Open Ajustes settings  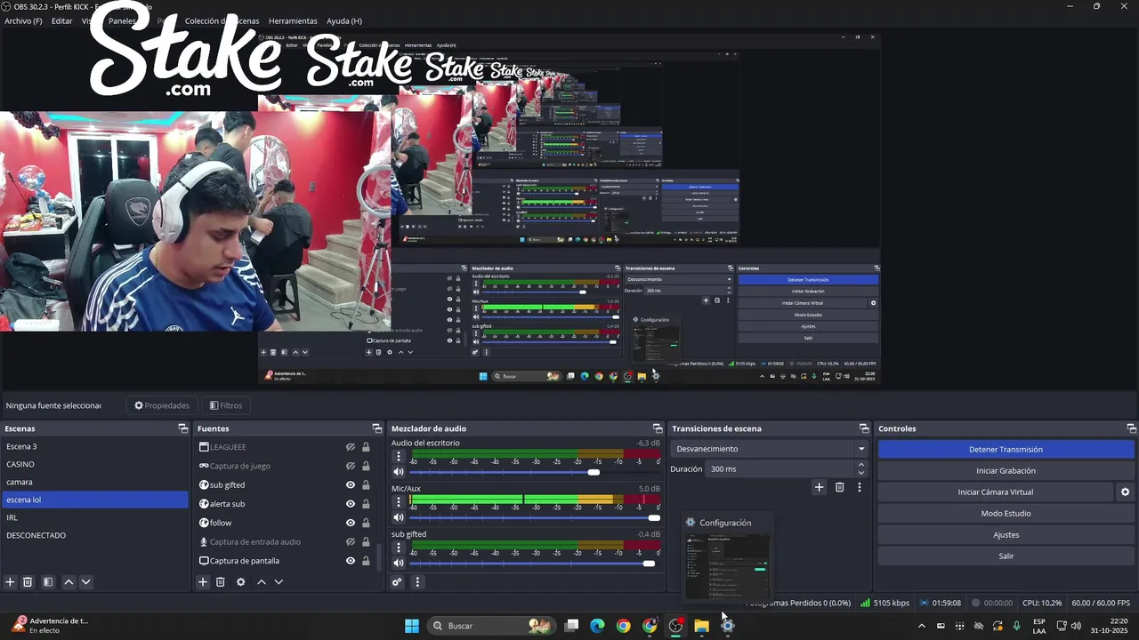[x=1006, y=535]
